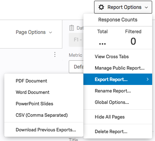Choose Delete Report option

118,131
